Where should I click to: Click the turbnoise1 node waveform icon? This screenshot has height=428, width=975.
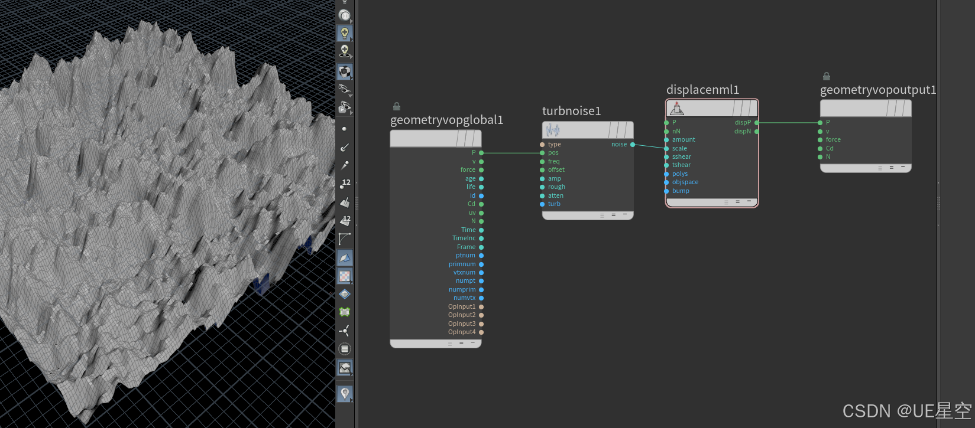click(x=553, y=130)
